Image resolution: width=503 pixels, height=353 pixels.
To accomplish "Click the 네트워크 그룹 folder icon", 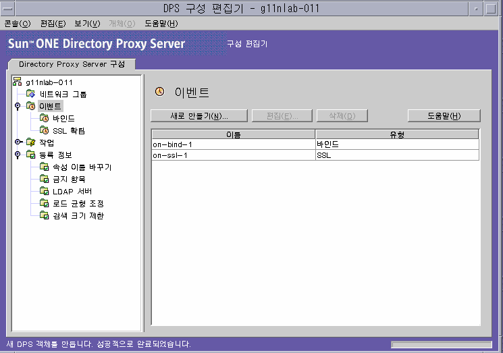I will [x=30, y=94].
